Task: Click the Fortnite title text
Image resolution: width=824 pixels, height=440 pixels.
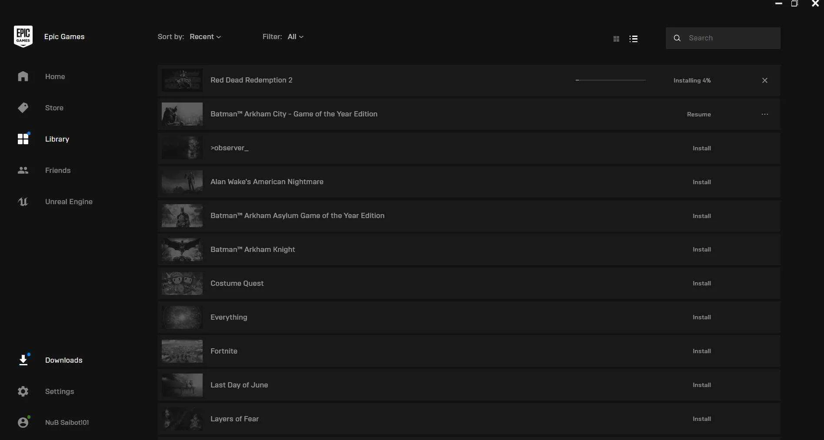Action: [x=224, y=351]
